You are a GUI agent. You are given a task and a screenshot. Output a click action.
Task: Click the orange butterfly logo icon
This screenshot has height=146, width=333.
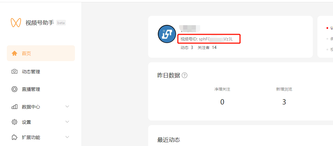click(x=16, y=22)
